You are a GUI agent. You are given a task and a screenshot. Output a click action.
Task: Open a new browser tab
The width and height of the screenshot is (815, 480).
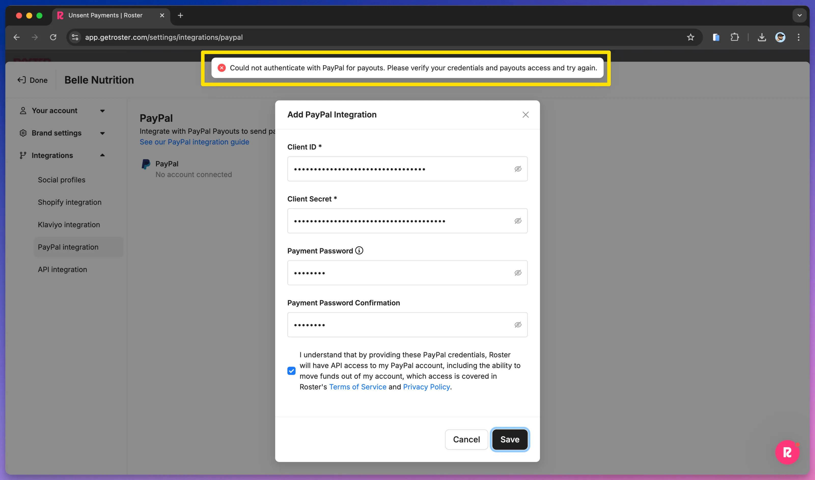tap(181, 15)
